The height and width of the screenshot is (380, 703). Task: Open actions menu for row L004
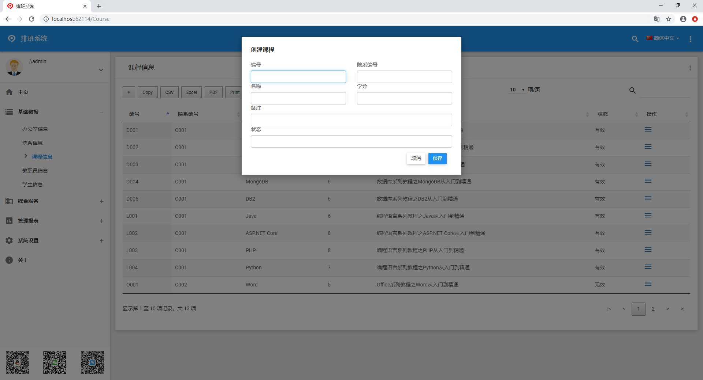pos(648,267)
